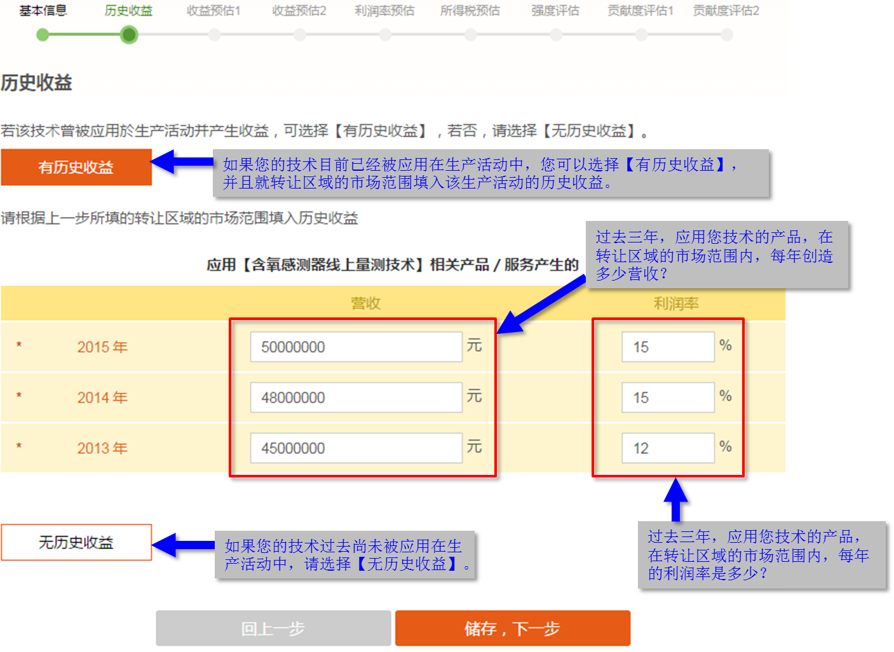Select the 历史收益 step tab
Viewport: 894px width, 652px height.
pos(128,11)
